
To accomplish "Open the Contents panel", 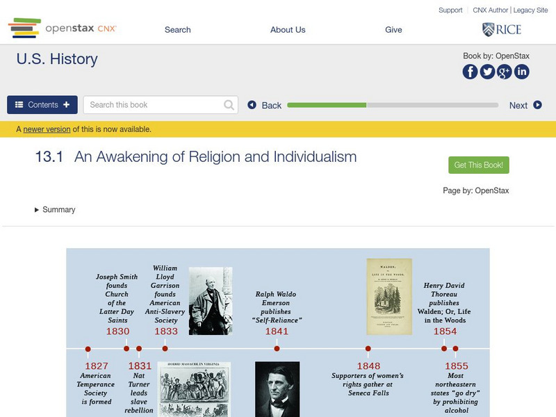I will tap(42, 105).
